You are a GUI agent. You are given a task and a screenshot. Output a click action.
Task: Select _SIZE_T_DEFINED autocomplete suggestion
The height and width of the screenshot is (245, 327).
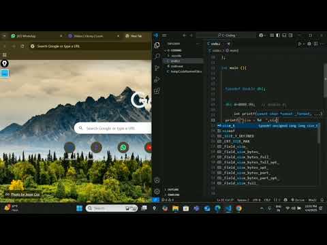[268, 136]
